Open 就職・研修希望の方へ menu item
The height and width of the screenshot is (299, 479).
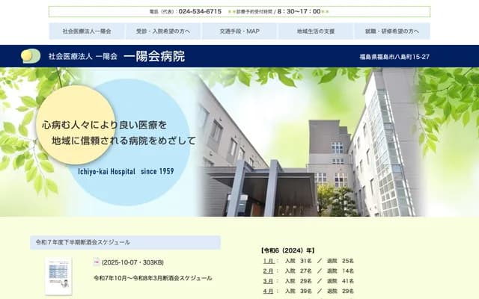(x=391, y=31)
